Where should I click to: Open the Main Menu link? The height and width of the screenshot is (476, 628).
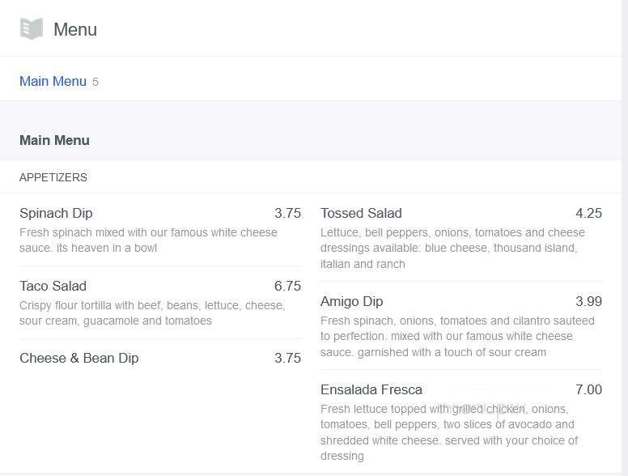[53, 81]
